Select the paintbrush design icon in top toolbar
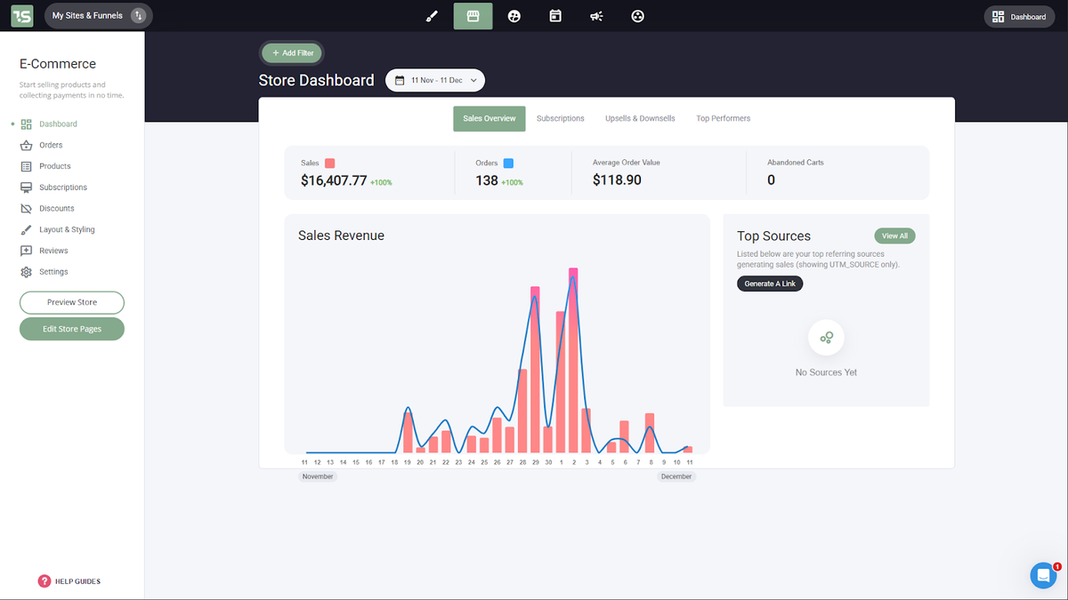 (x=432, y=15)
